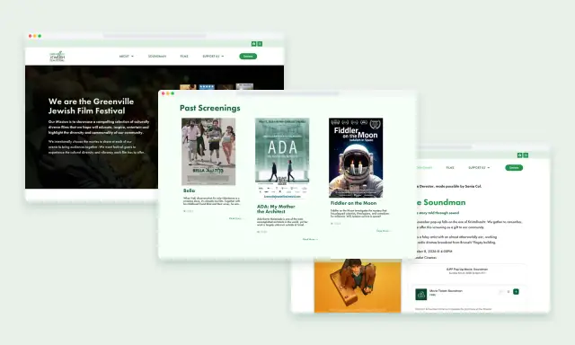This screenshot has height=345, width=575.
Task: Click first green square icon in Soundman window
Action: pos(519,155)
